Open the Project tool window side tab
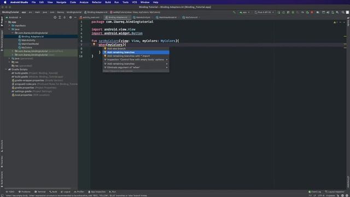This screenshot has width=350, height=197. tap(2, 21)
